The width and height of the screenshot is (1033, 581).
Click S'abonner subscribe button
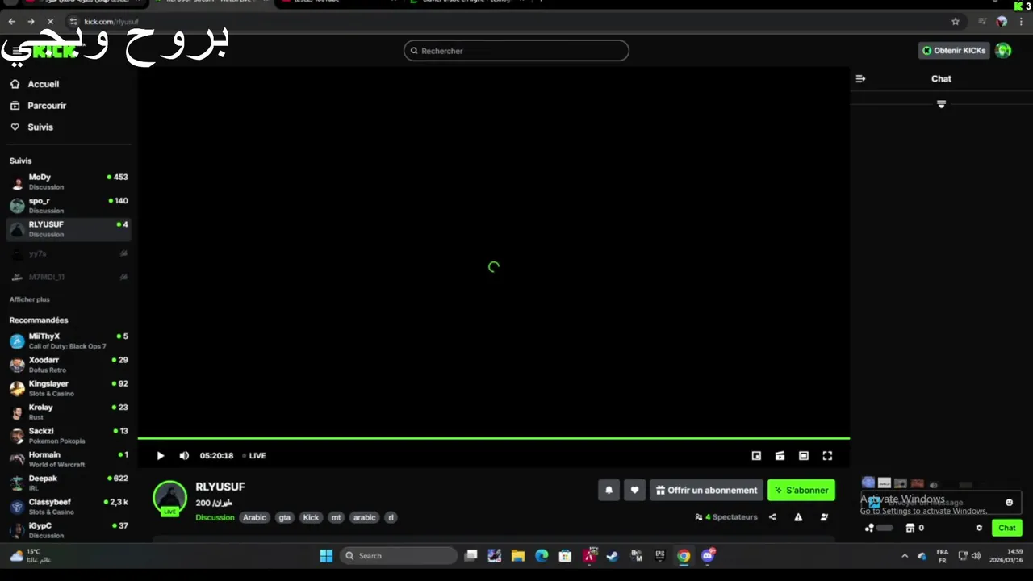pos(801,490)
